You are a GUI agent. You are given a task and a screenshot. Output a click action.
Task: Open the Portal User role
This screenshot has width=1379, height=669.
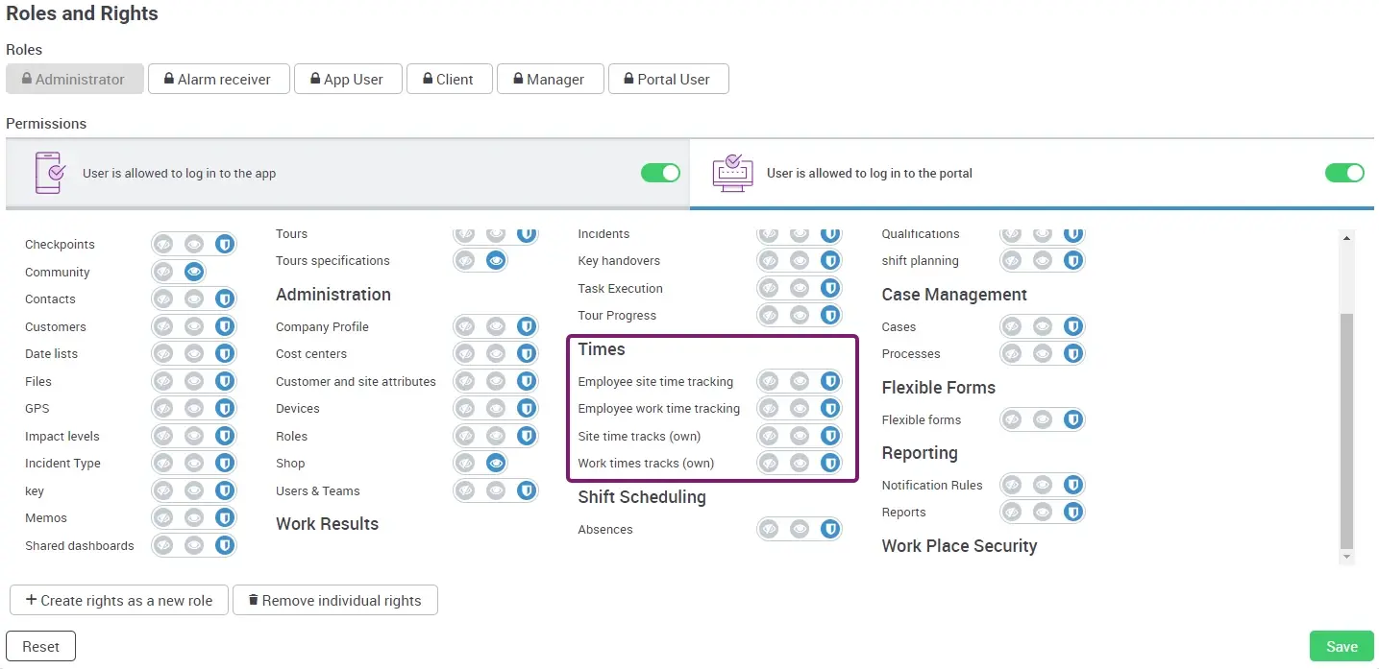668,79
